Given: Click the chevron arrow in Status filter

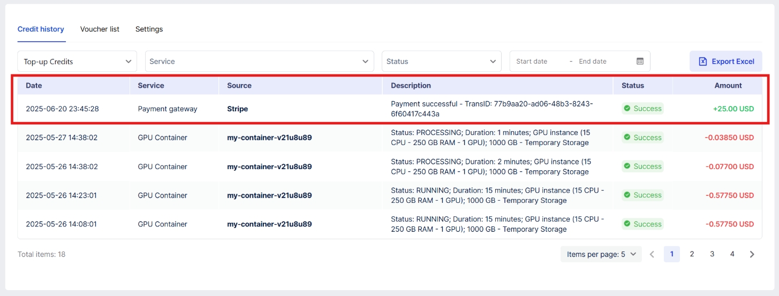Looking at the screenshot, I should coord(493,62).
